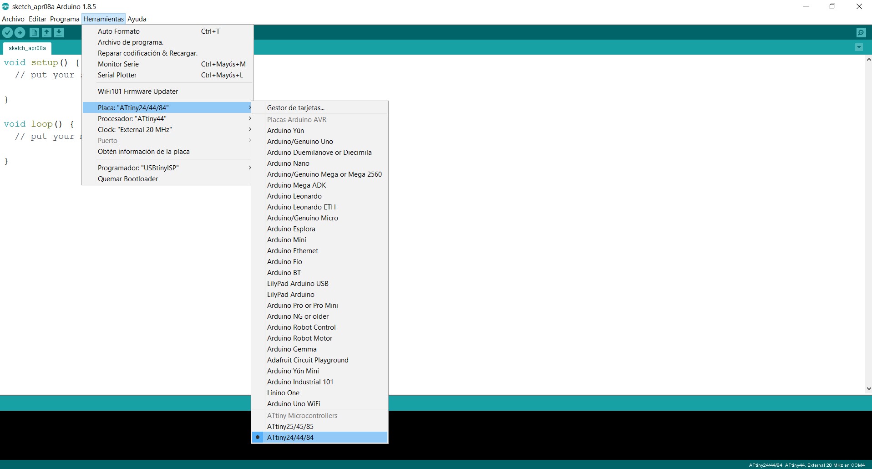Open Serial Plotter
Screen dimensions: 872x469
pyautogui.click(x=167, y=75)
